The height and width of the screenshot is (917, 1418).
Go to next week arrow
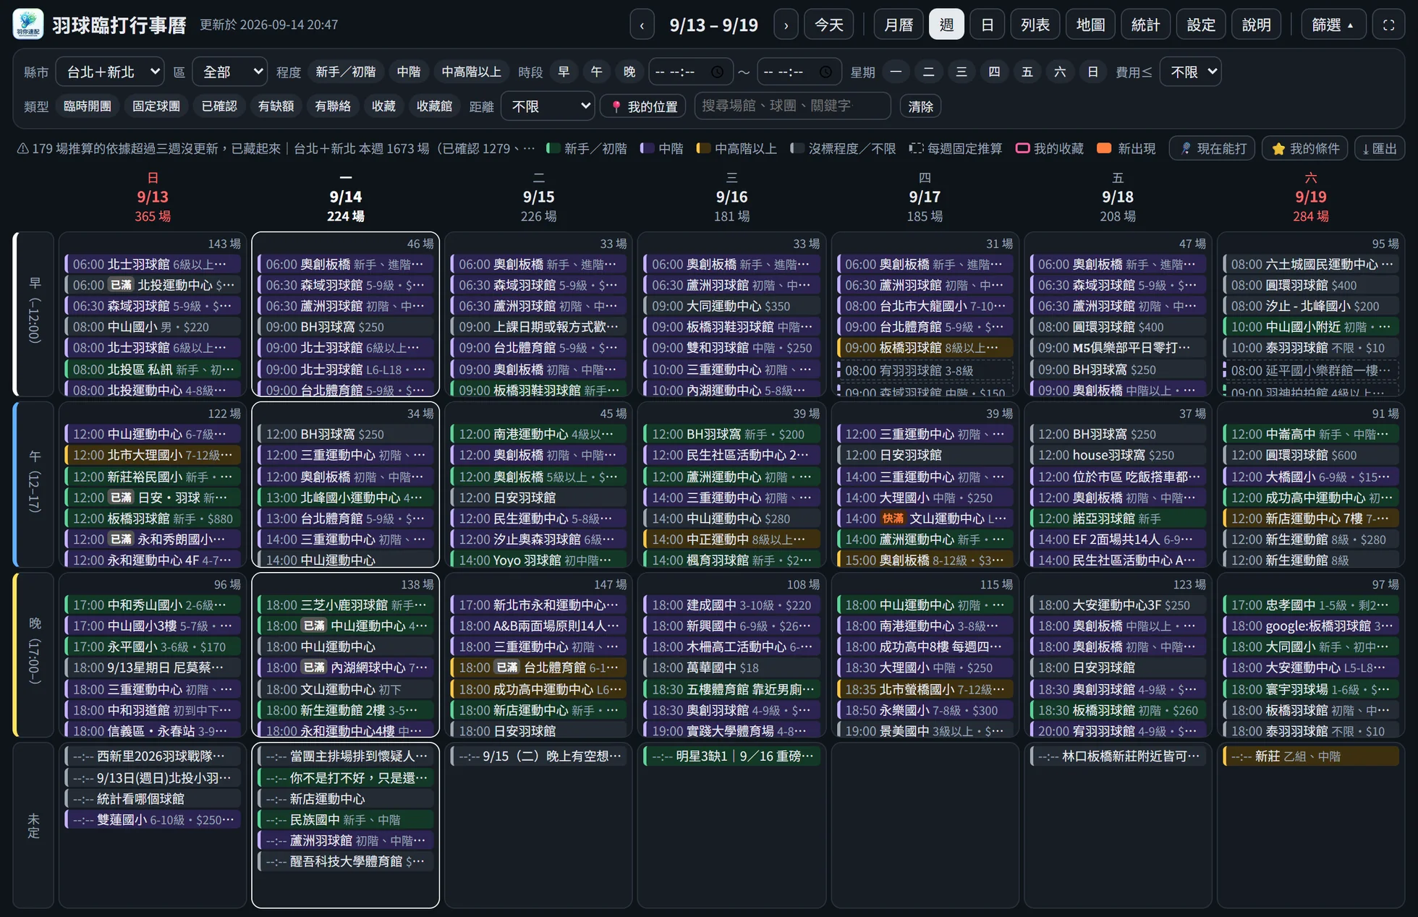click(x=786, y=25)
